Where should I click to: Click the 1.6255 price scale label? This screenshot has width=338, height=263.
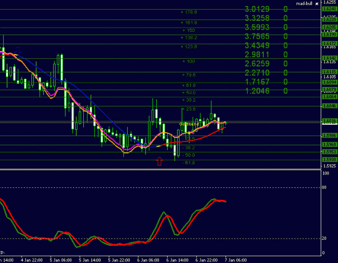click(x=329, y=2)
